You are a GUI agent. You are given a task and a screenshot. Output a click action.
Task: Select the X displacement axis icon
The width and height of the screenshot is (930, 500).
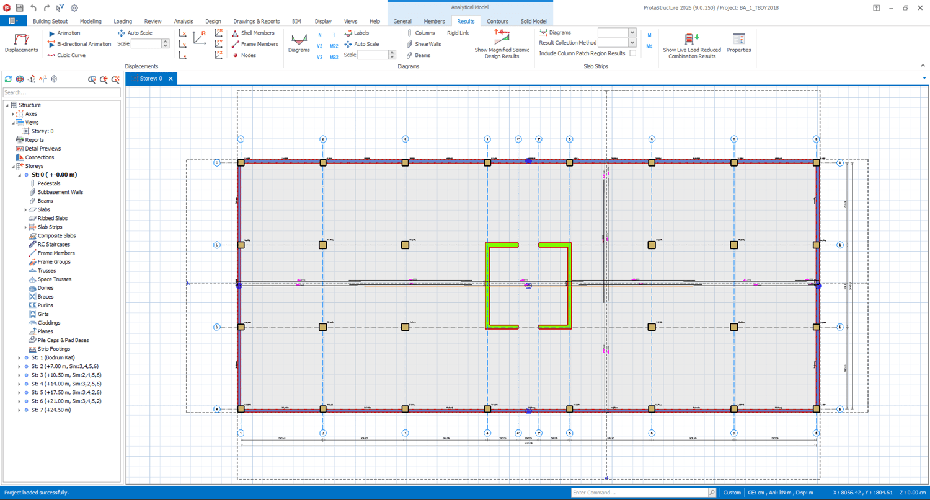[183, 33]
